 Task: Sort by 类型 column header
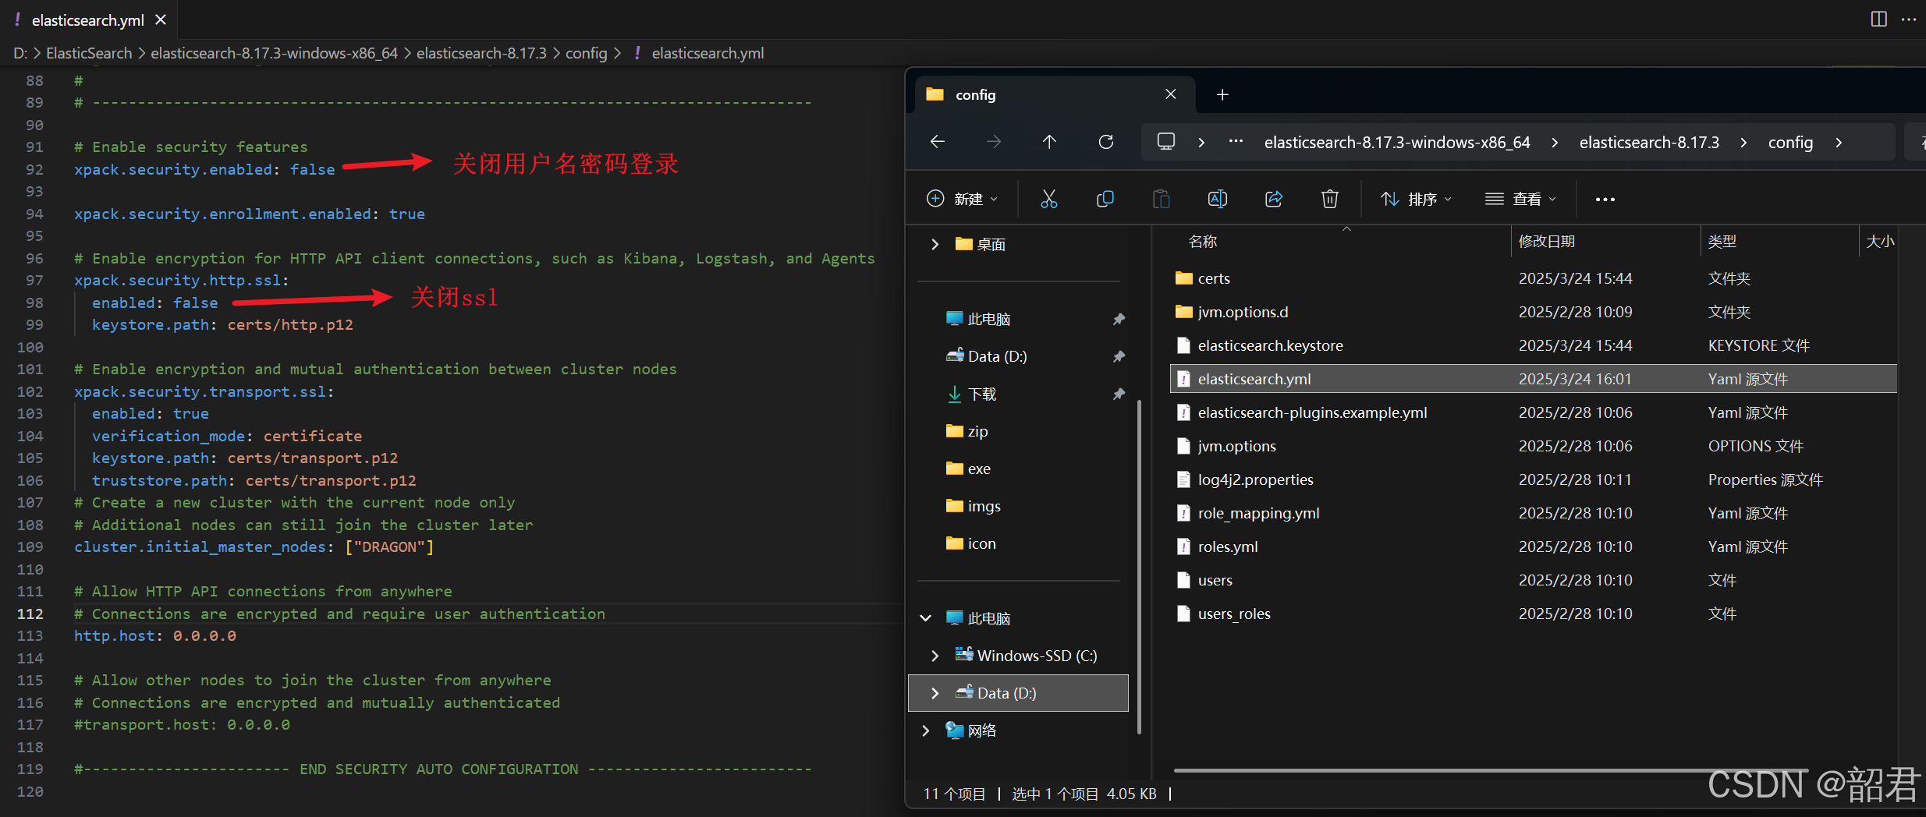[x=1722, y=241]
